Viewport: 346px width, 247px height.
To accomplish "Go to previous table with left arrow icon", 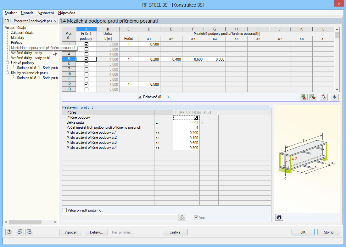I will pyautogui.click(x=20, y=232).
